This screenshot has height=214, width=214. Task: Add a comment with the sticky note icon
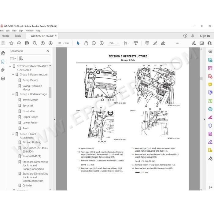pyautogui.click(x=147, y=43)
